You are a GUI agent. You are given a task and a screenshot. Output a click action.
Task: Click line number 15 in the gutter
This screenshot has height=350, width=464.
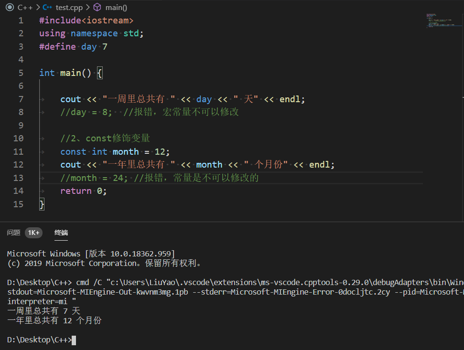coord(18,204)
